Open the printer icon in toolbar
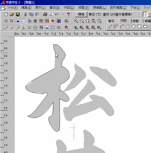Screen dimensions: 151x153 coord(45,15)
